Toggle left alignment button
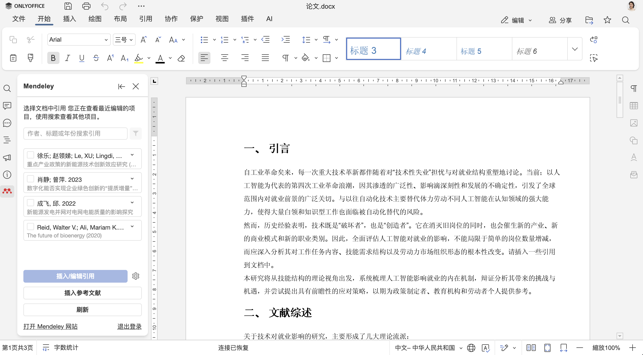Image resolution: width=643 pixels, height=355 pixels. point(204,58)
